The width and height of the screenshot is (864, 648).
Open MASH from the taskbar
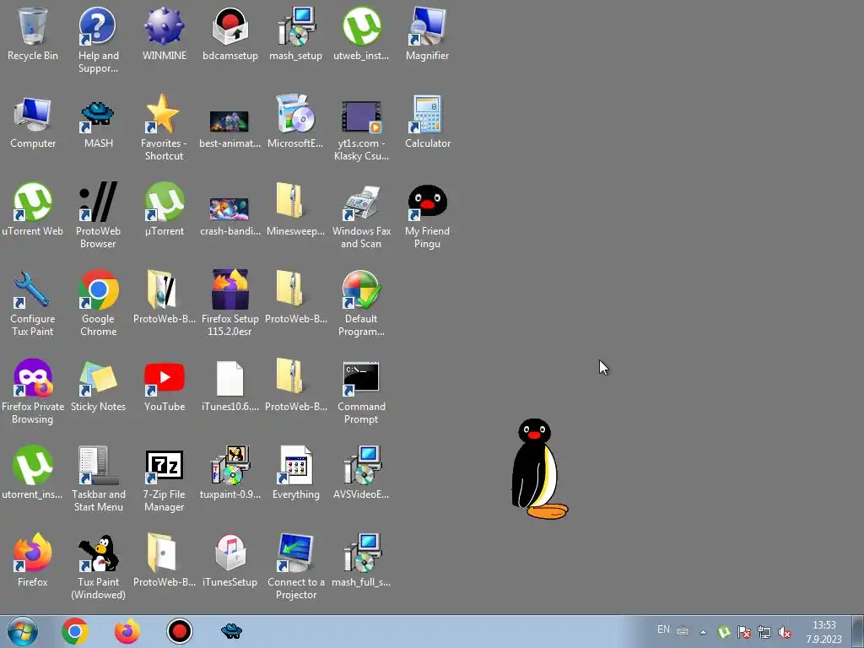pyautogui.click(x=231, y=631)
